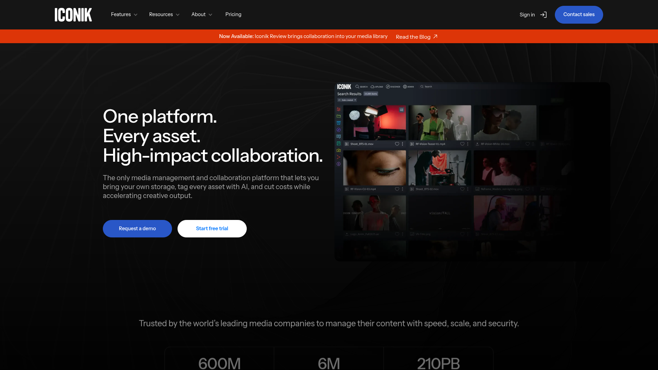Select the Discover compass icon
The height and width of the screenshot is (370, 658).
(x=388, y=87)
